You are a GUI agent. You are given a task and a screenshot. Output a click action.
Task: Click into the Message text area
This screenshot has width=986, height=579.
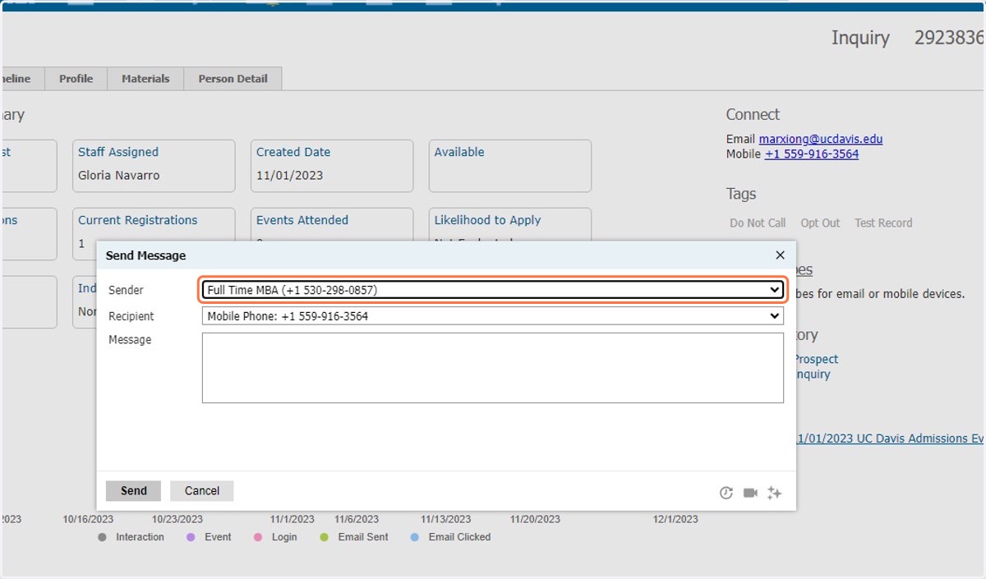[493, 368]
